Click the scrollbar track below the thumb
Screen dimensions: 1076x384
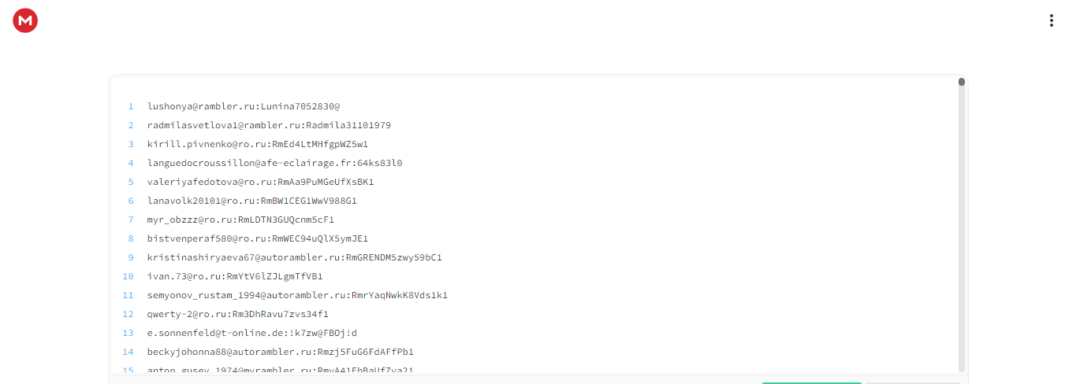click(x=962, y=228)
